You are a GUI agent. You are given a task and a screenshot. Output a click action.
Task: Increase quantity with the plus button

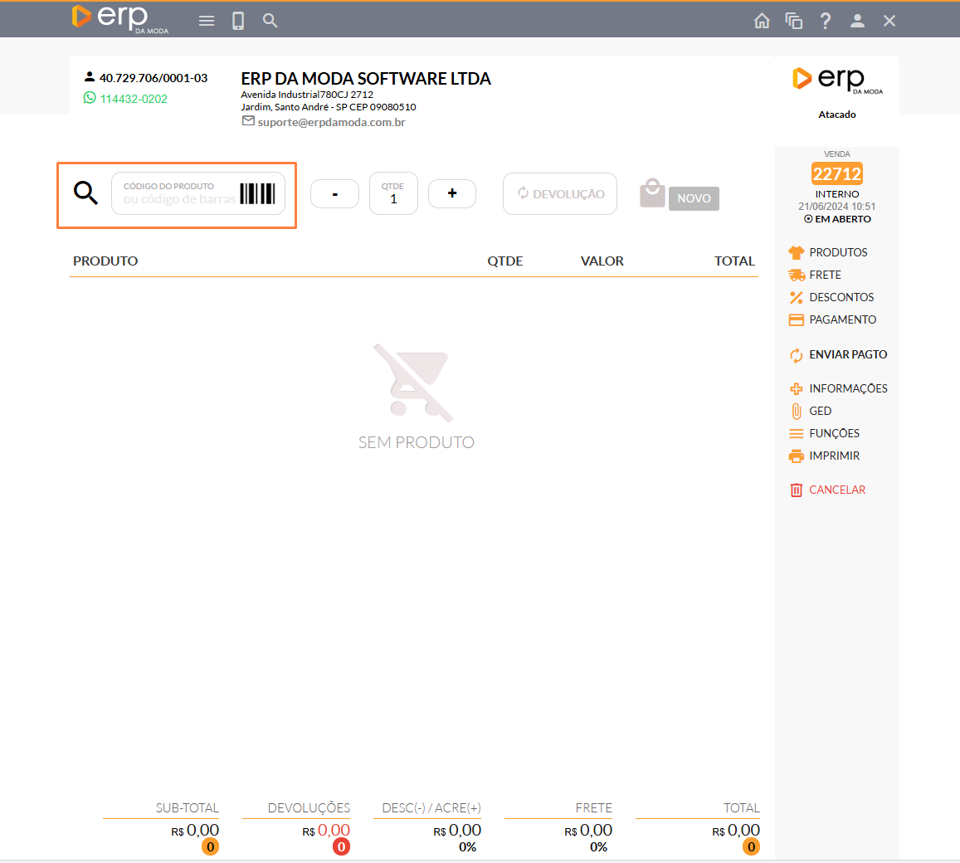[452, 193]
